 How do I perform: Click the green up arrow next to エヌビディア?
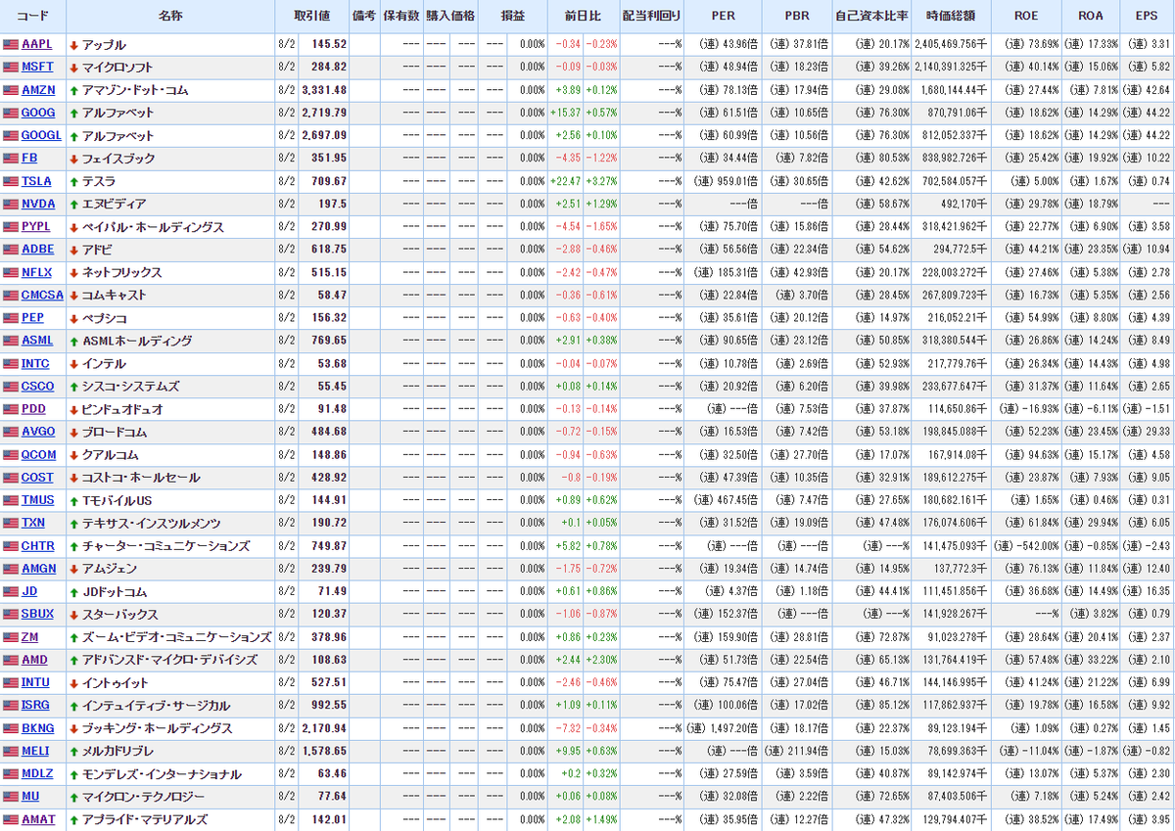[x=73, y=205]
